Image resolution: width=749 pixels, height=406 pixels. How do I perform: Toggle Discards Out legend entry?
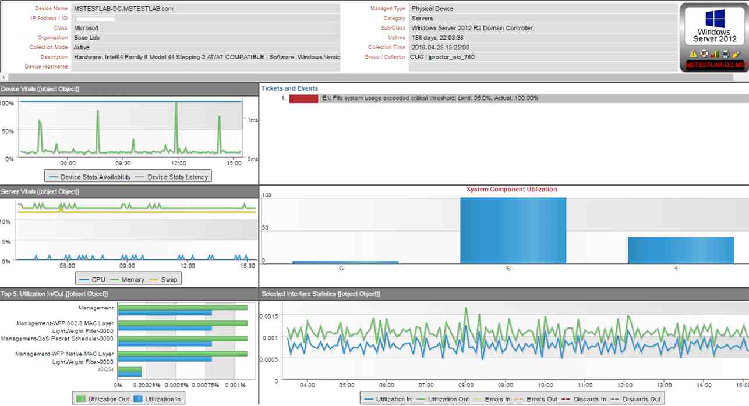[635, 400]
